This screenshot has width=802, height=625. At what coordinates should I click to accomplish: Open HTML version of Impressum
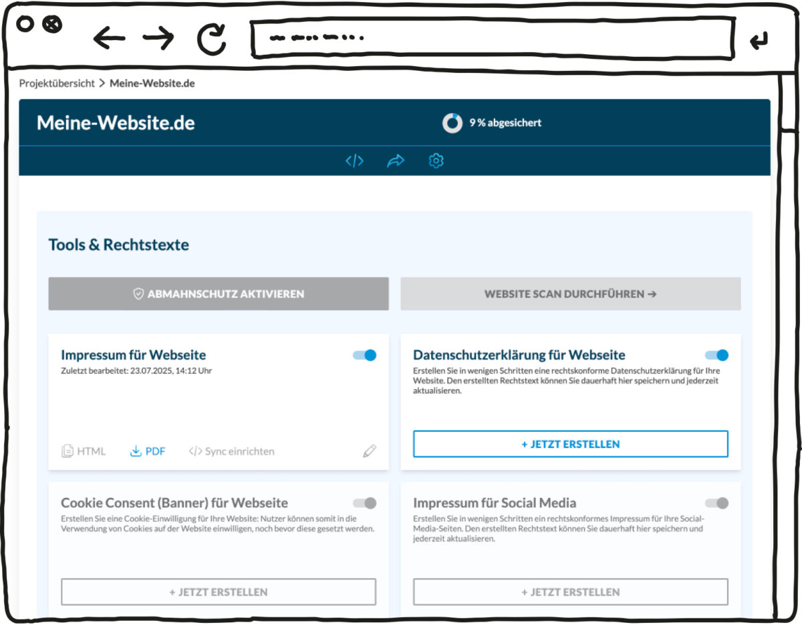[x=84, y=451]
